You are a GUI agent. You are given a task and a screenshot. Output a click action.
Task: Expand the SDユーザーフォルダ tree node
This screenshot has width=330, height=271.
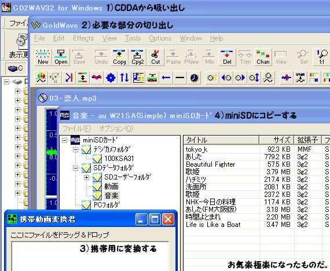pos(86,178)
